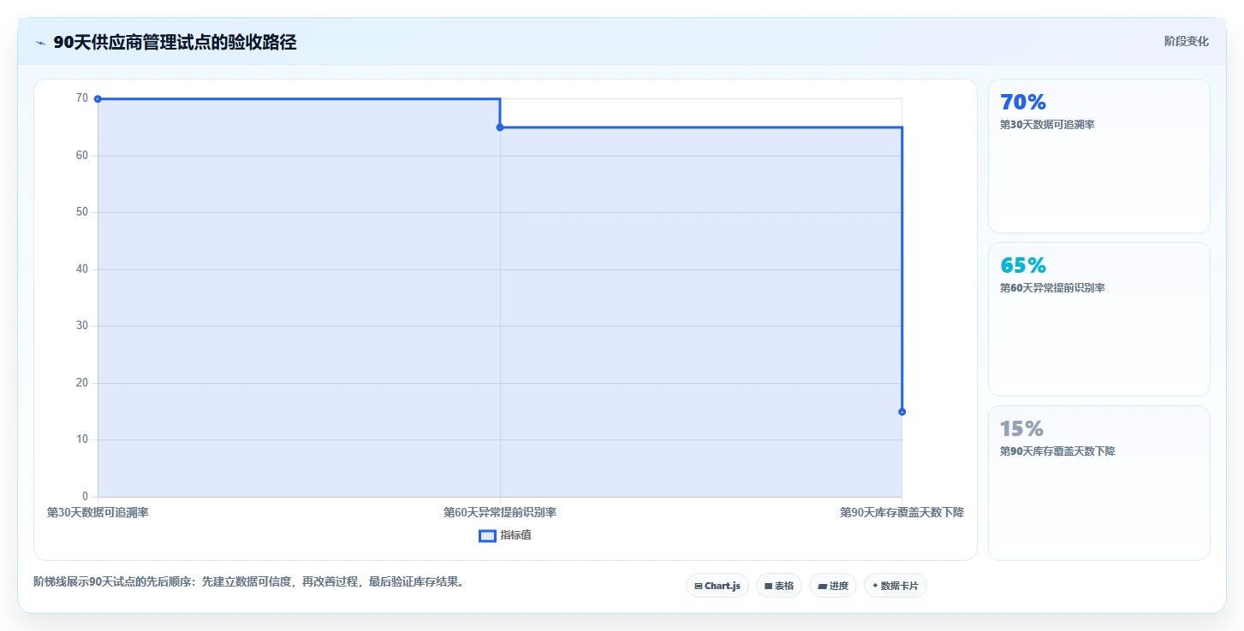Toggle the 指标值 legend swatch
The image size is (1244, 631).
click(x=487, y=536)
